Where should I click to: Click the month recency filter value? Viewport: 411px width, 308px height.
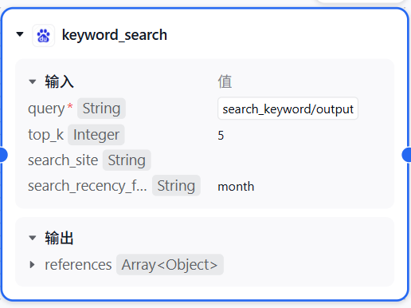coord(236,186)
